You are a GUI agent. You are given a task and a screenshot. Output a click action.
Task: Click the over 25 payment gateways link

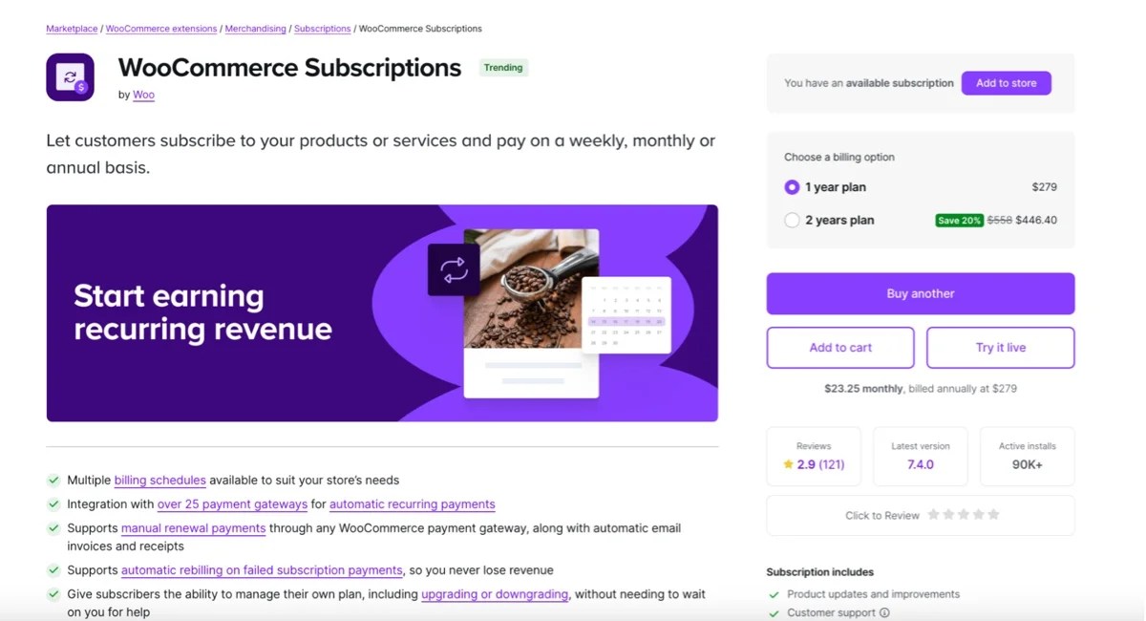pos(232,503)
